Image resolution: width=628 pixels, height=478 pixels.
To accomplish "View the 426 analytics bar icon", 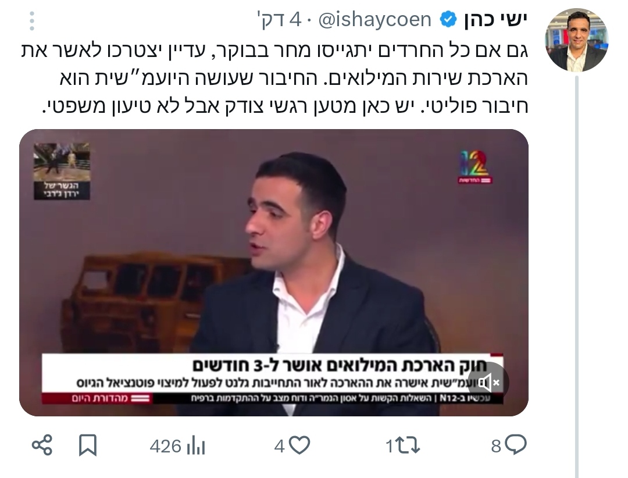I will coord(196,445).
